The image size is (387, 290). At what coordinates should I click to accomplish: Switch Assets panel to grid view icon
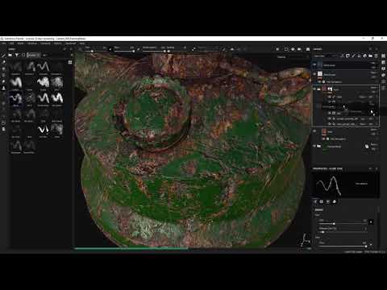(x=70, y=62)
